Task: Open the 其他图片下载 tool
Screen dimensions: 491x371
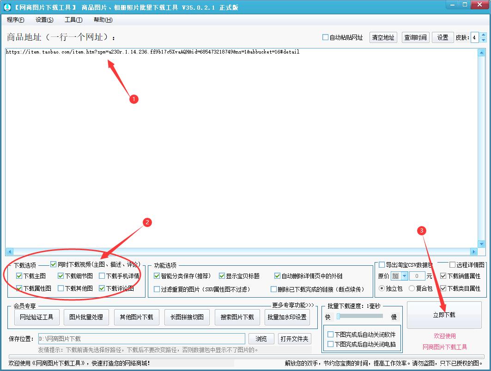Action: pyautogui.click(x=137, y=317)
